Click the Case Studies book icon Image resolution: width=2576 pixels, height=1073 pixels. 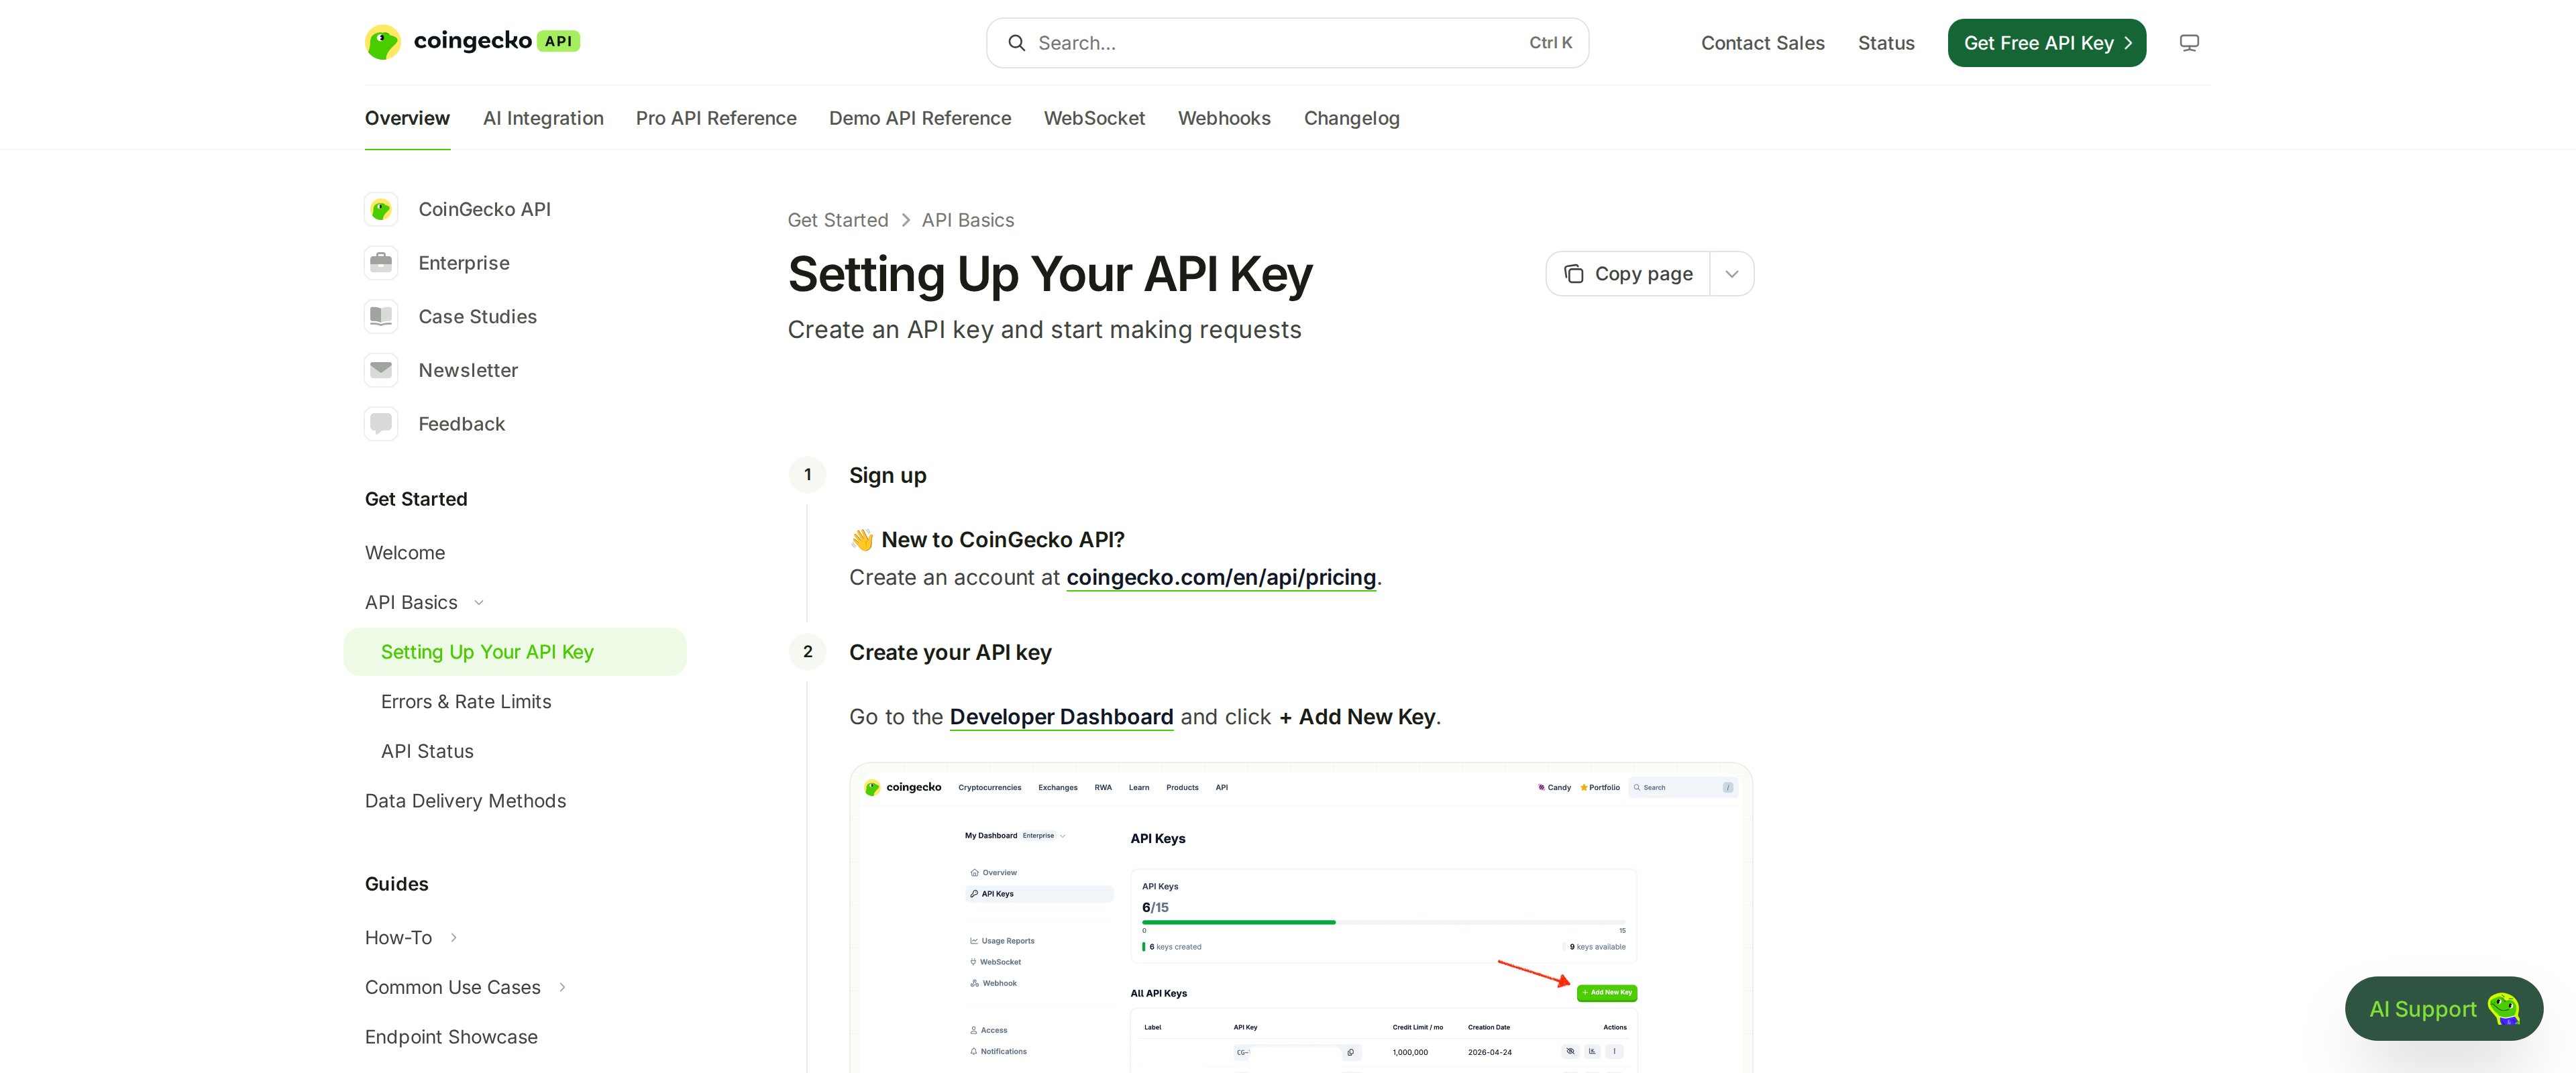(x=381, y=316)
